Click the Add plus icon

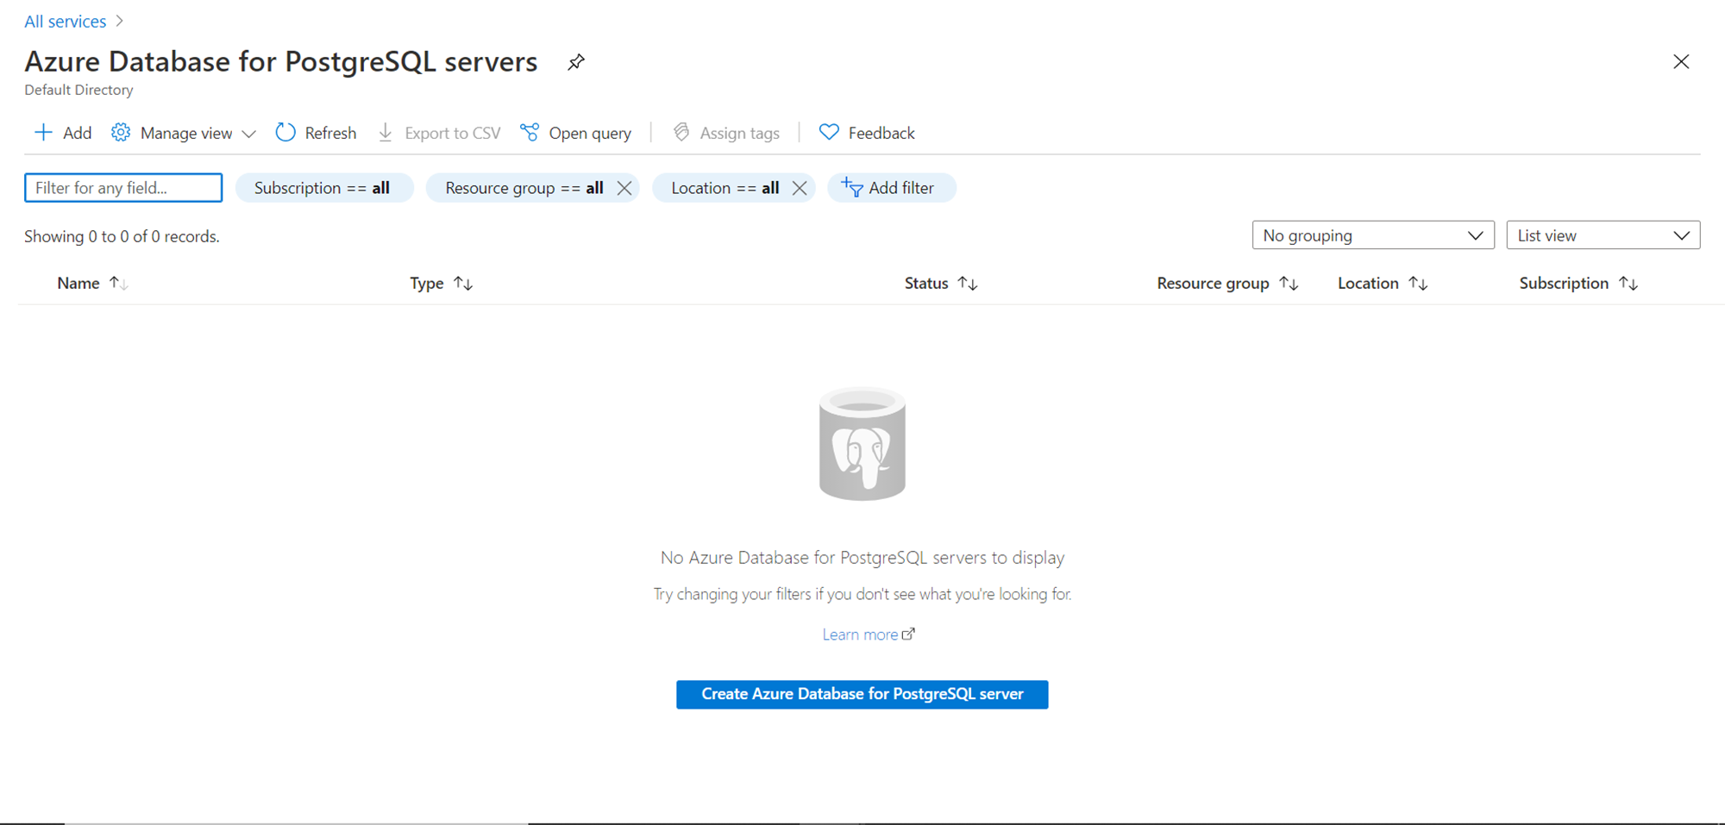(x=43, y=132)
